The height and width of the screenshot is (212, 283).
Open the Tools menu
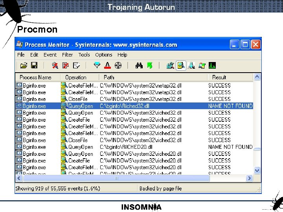pos(84,55)
